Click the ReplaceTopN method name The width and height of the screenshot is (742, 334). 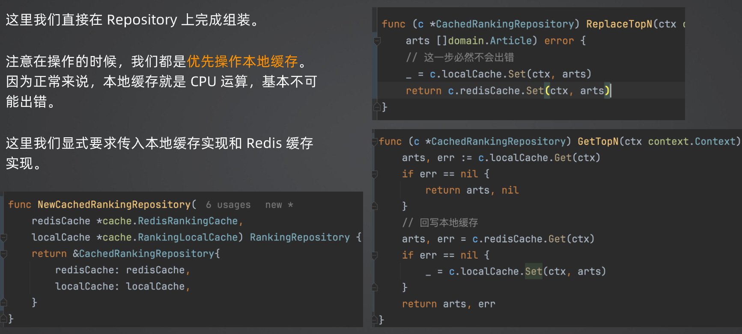[619, 24]
